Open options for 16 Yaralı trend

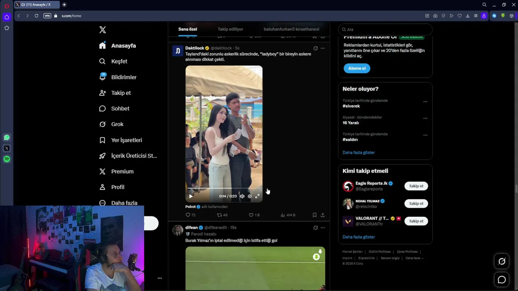point(425,118)
